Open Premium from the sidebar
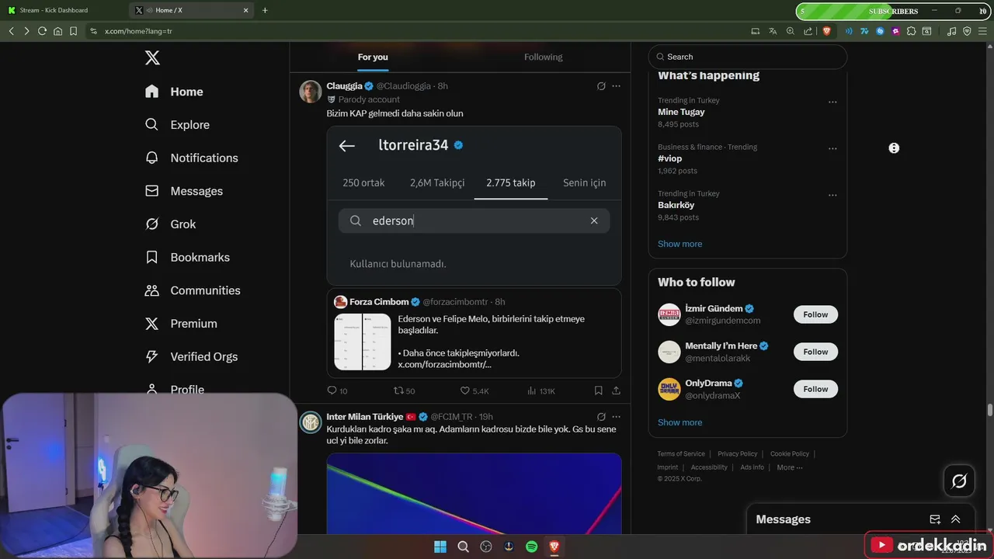The width and height of the screenshot is (994, 559). pyautogui.click(x=181, y=324)
